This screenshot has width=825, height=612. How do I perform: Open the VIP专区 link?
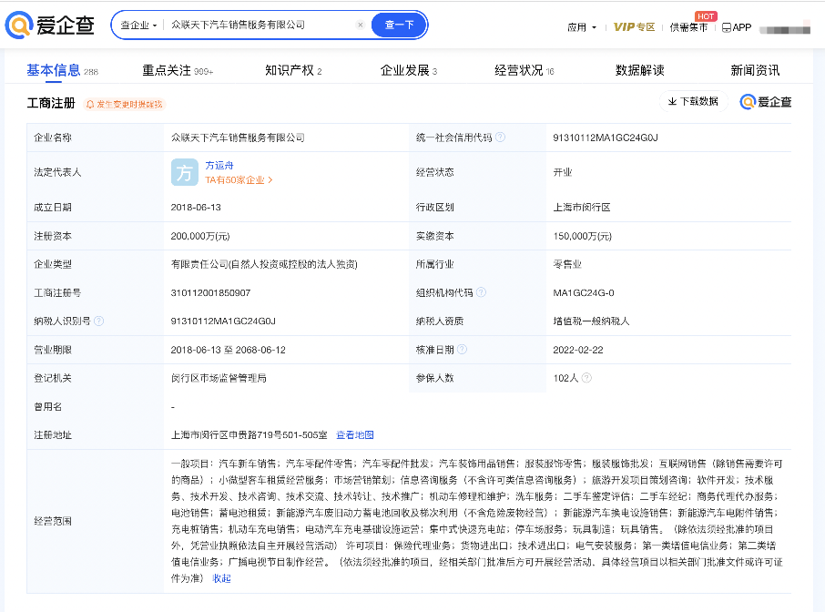[x=634, y=26]
